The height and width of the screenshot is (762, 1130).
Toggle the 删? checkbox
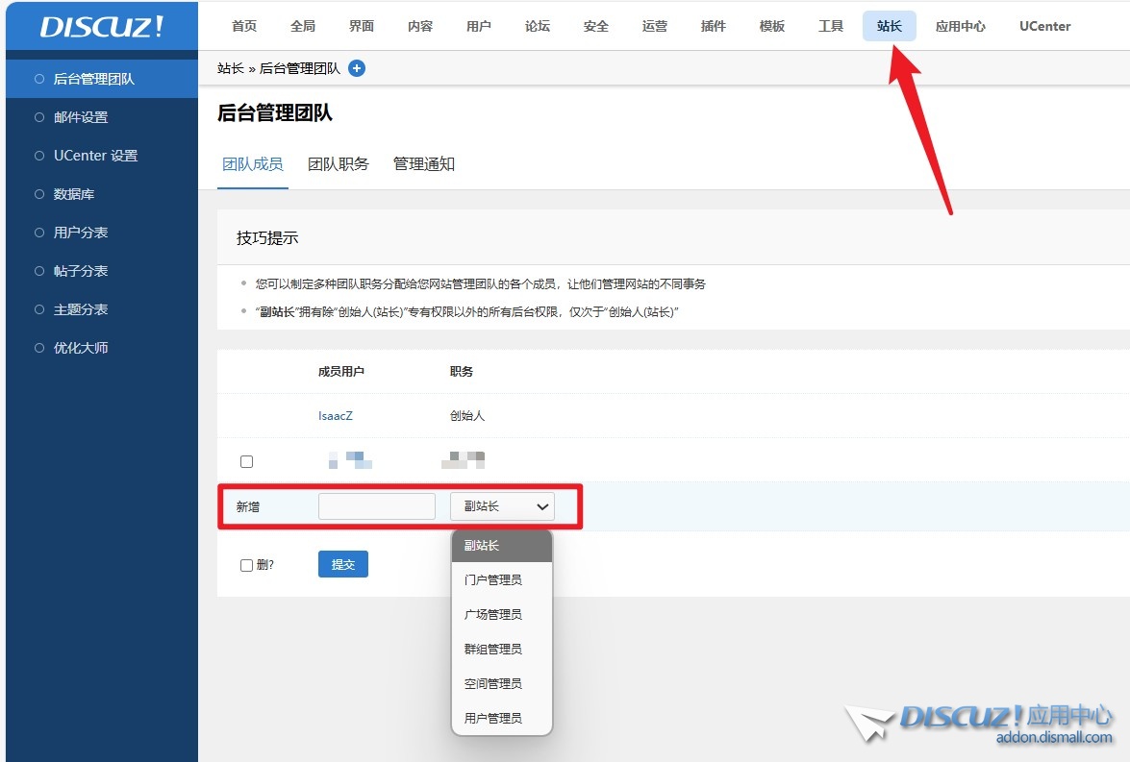click(246, 565)
